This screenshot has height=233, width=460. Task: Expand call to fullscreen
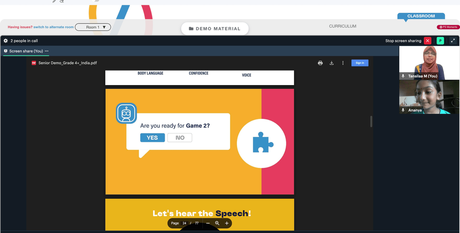pyautogui.click(x=453, y=41)
